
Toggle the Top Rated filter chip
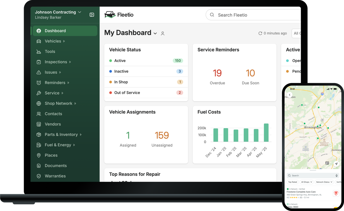pos(293,182)
